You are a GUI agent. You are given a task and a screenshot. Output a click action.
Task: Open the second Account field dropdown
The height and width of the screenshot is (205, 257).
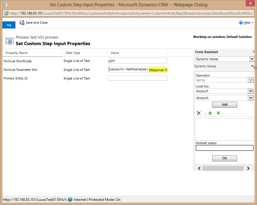[250, 98]
